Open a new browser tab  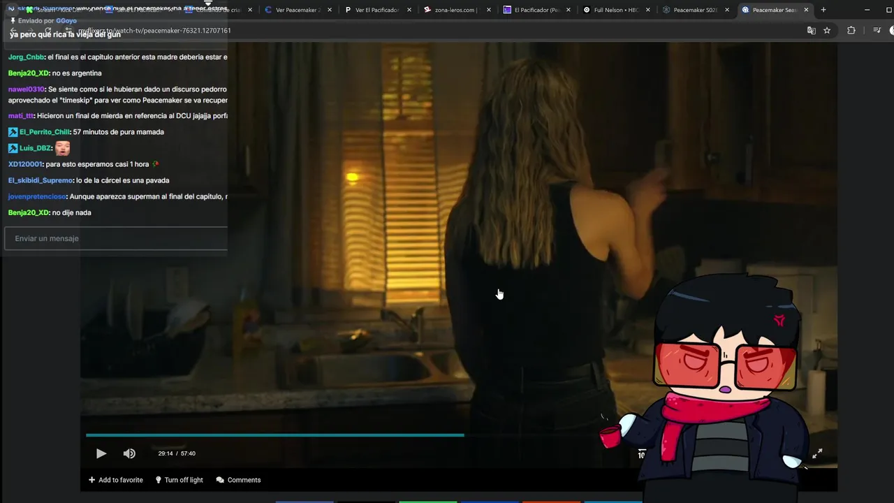823,10
